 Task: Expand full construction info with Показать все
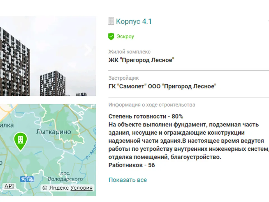click(x=127, y=180)
